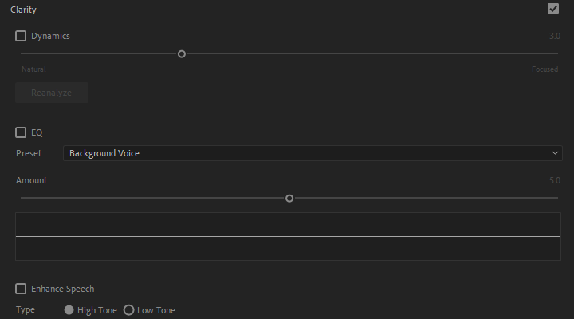Click the Amount slider handle
The height and width of the screenshot is (319, 574).
pos(289,198)
